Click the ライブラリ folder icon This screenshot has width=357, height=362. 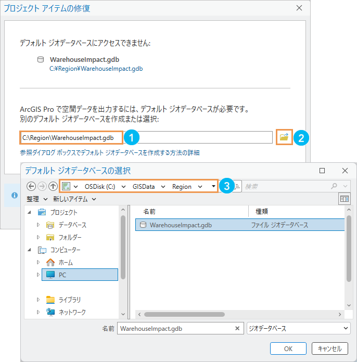coord(50,300)
